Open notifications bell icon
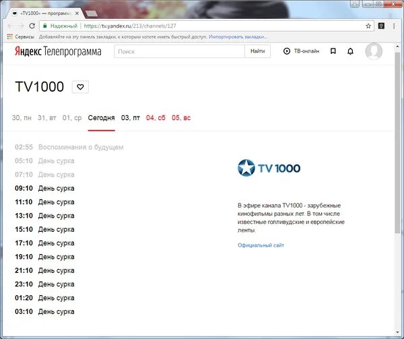 coord(350,51)
